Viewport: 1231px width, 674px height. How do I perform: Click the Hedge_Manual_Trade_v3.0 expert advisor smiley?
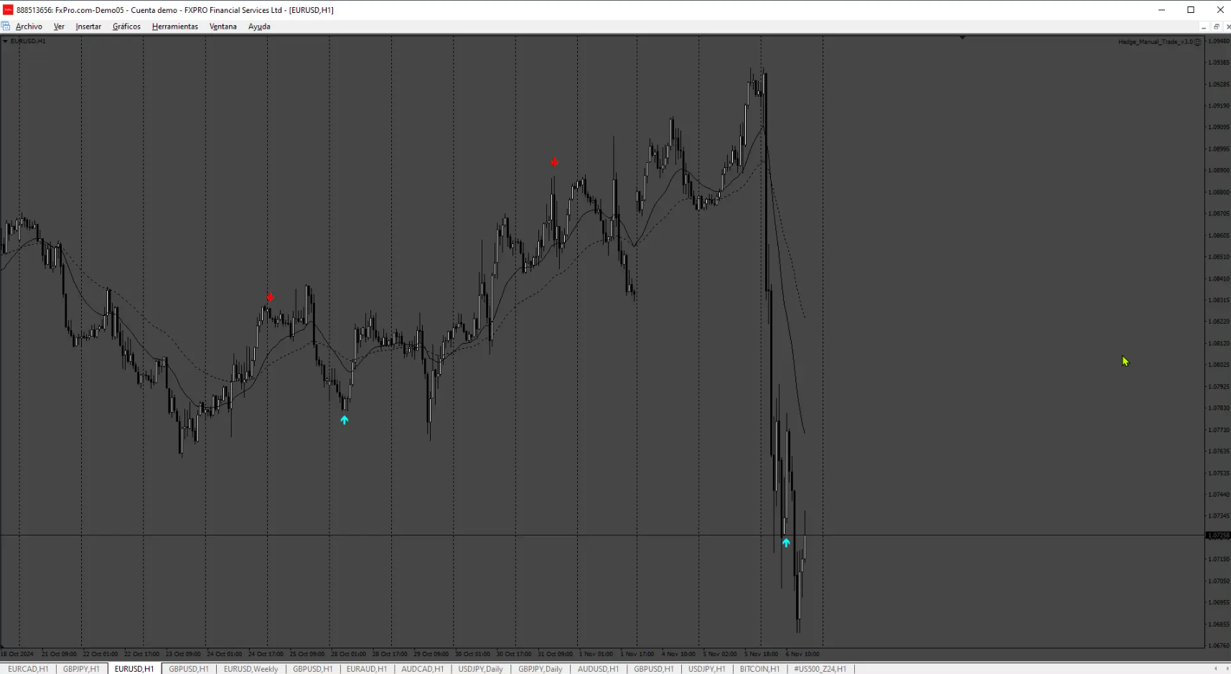1197,42
